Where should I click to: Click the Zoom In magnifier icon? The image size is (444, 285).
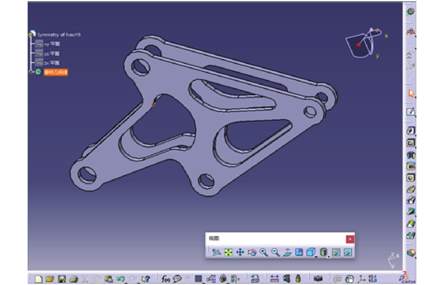[x=264, y=252]
